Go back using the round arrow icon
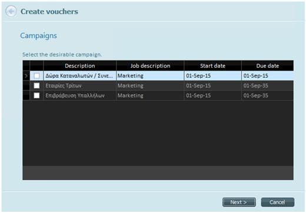The image size is (306, 213). tap(11, 11)
